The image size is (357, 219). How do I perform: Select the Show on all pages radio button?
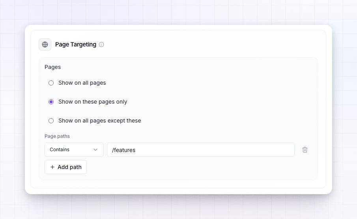pyautogui.click(x=51, y=83)
